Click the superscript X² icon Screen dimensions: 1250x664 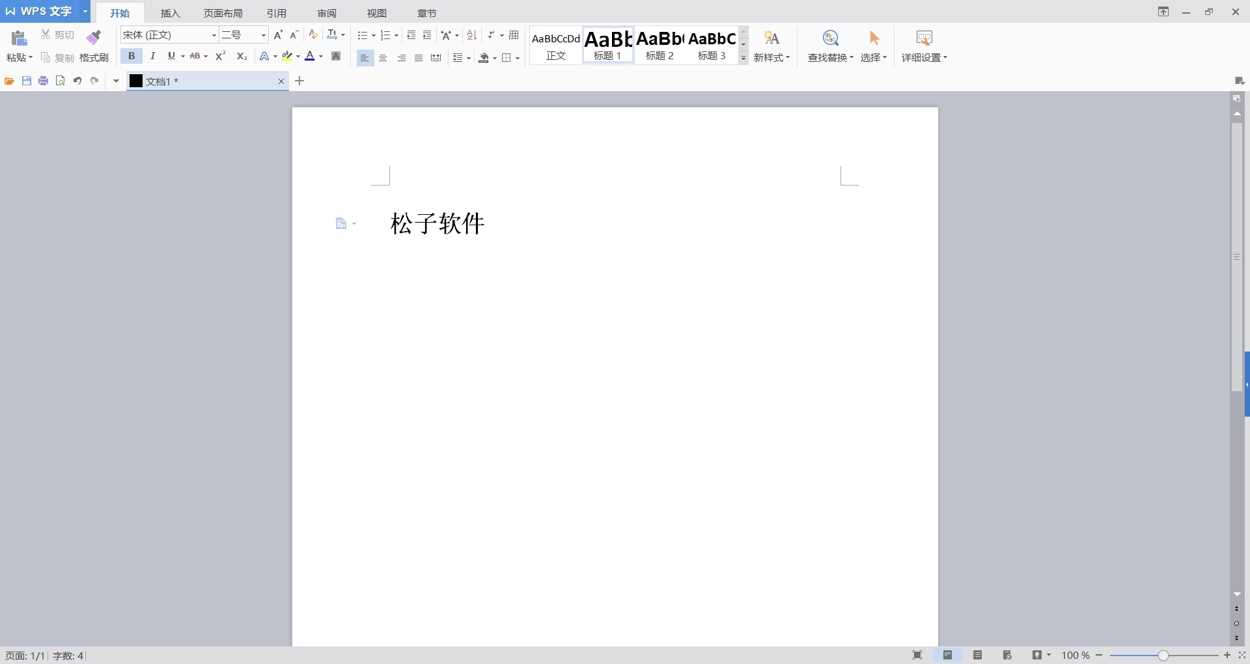pos(221,56)
